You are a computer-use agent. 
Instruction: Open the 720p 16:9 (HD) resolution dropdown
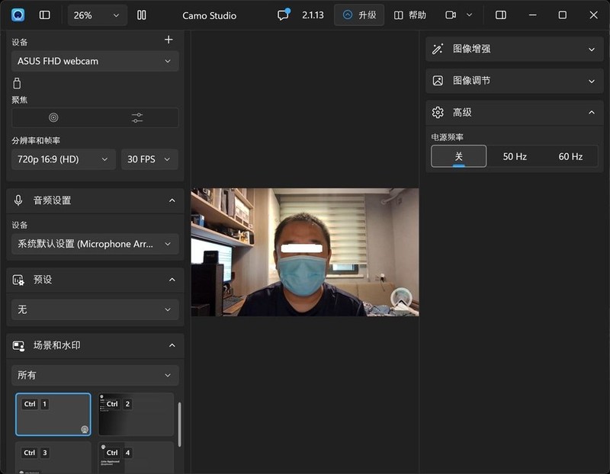pyautogui.click(x=63, y=159)
